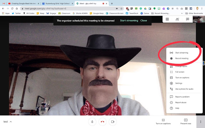Open Twitter bookmark
205x128 pixels.
(16, 13)
